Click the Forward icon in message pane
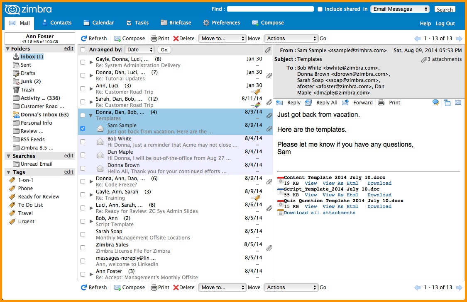467x302 pixels. pyautogui.click(x=345, y=103)
